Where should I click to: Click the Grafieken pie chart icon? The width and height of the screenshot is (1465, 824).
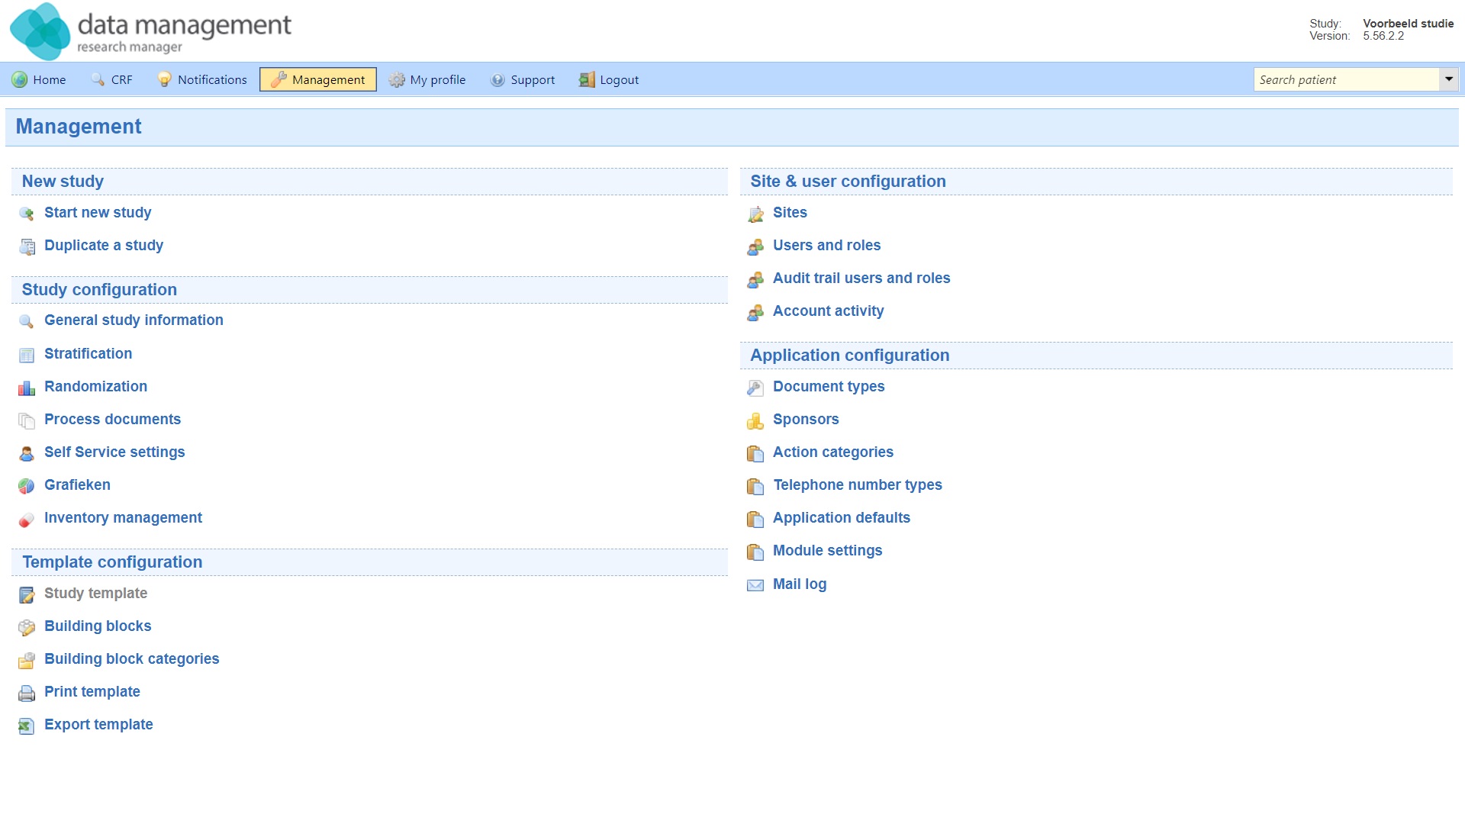(27, 486)
